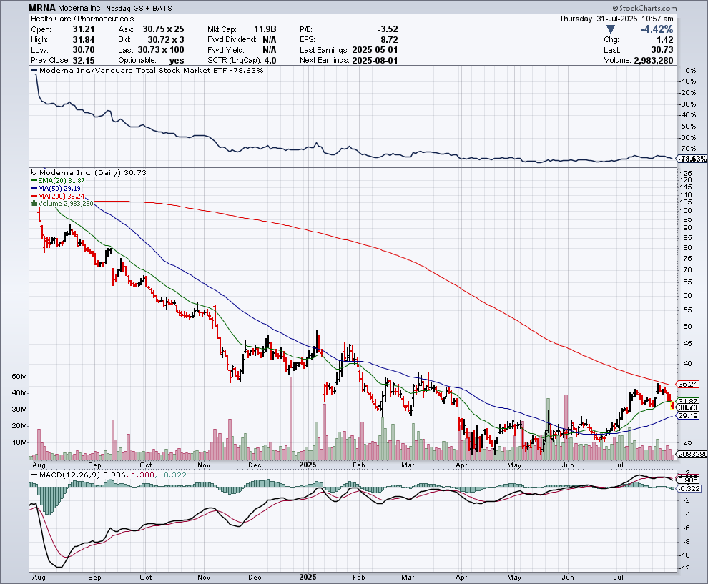Click the candlestick icon beside Moderna Inc. (Daily)
708x584 pixels.
pyautogui.click(x=34, y=172)
